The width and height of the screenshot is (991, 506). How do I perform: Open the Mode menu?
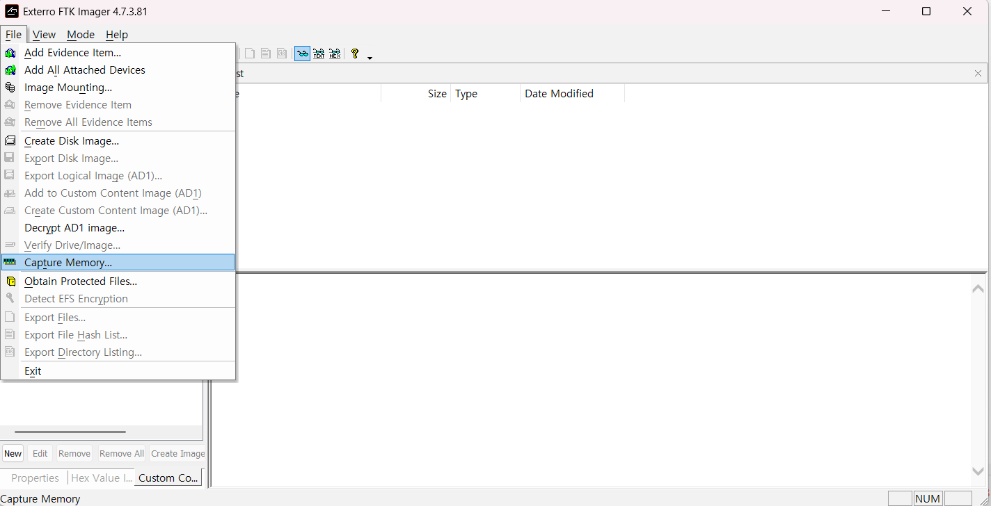tap(81, 35)
